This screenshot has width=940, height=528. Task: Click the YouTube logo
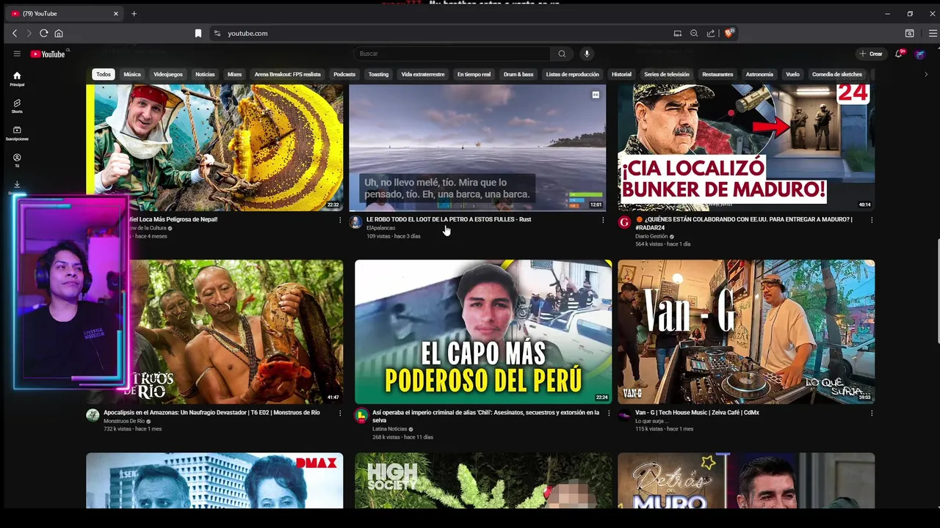48,54
